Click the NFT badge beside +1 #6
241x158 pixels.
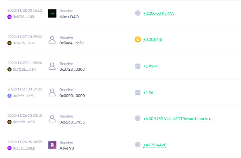(x=138, y=93)
